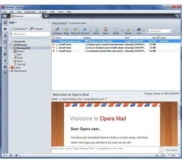Open the Thread dropdown arrow
This screenshot has width=182, height=161.
(133, 31)
